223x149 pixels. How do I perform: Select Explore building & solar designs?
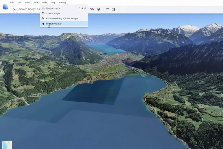click(x=64, y=19)
